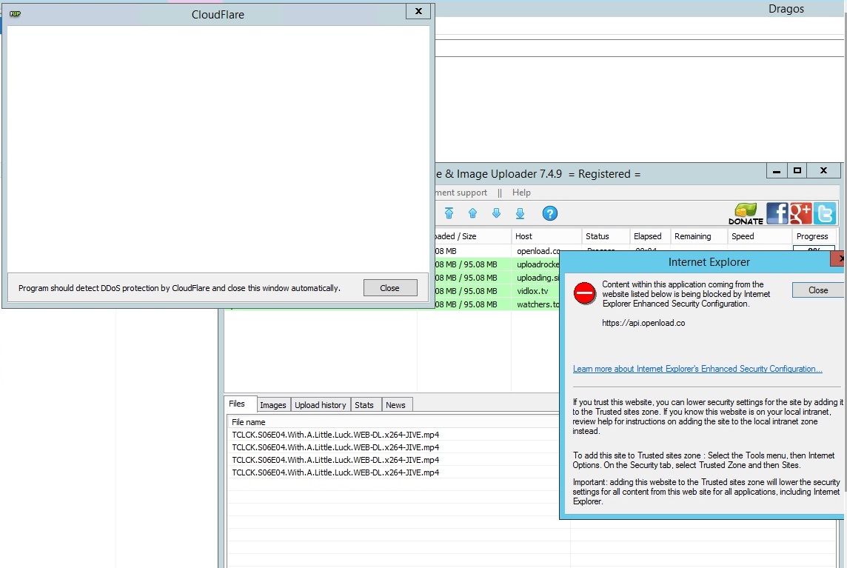Switch to the Upload history tab
This screenshot has width=847, height=568.
click(320, 405)
